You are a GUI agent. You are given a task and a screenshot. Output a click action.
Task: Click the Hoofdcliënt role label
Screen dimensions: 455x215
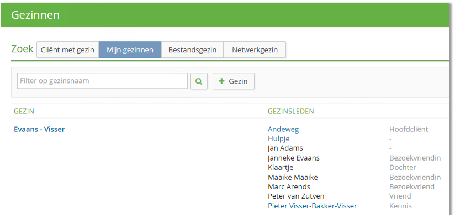pyautogui.click(x=409, y=129)
